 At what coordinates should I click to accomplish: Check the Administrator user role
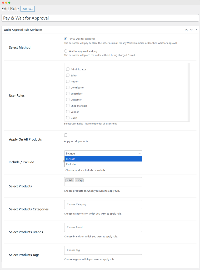click(68, 69)
